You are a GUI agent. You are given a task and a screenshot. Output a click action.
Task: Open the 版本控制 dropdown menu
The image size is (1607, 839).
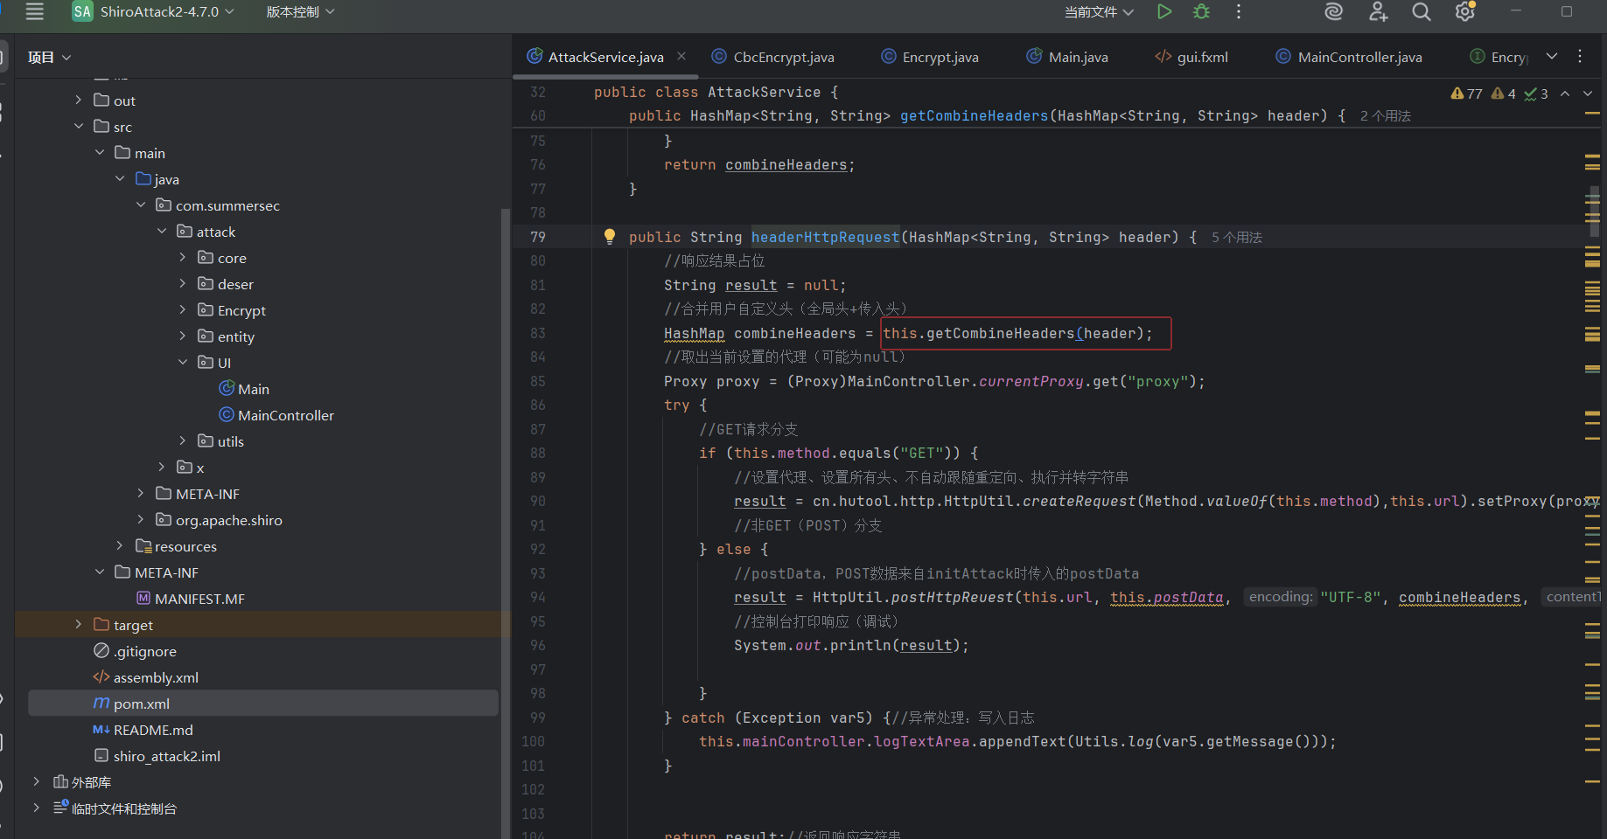[300, 12]
